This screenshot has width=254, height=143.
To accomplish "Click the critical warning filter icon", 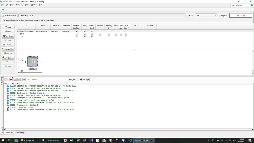I will 15,80.
